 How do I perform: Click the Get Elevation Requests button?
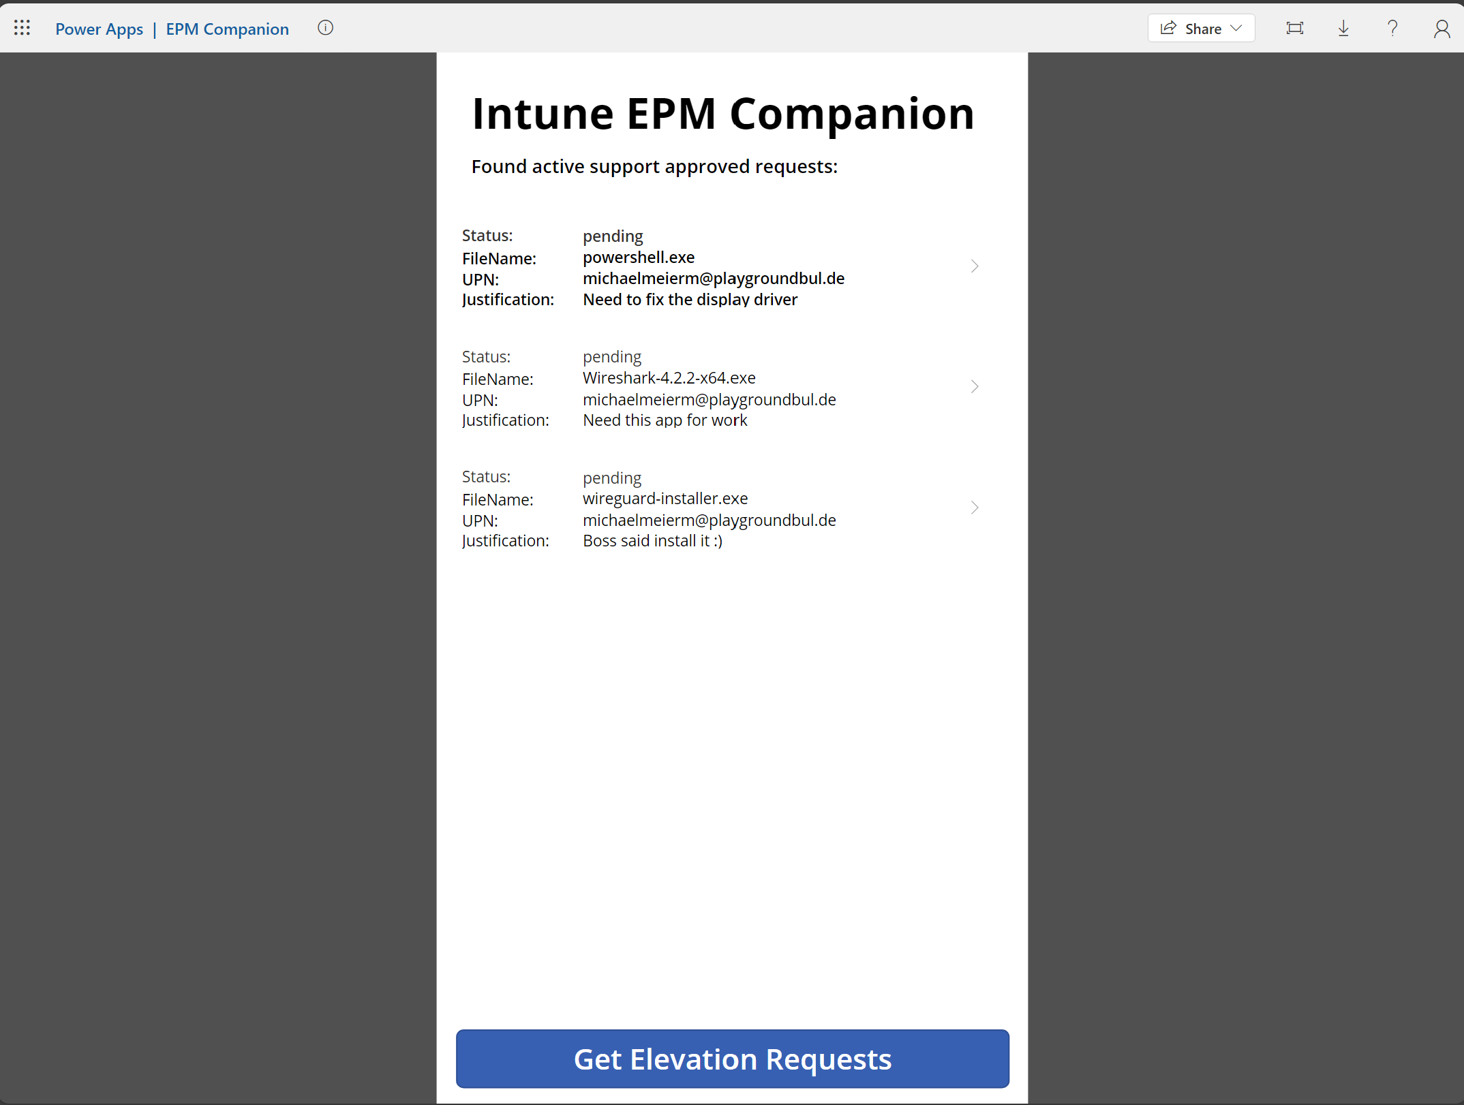pyautogui.click(x=733, y=1059)
